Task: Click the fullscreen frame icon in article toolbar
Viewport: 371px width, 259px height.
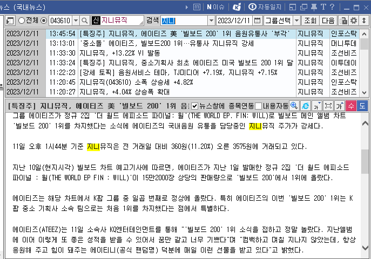Action: coord(328,106)
